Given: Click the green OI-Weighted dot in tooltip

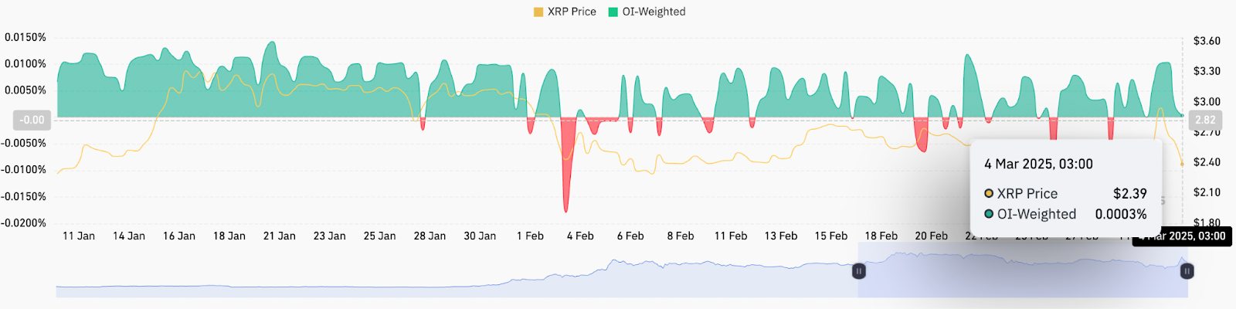Looking at the screenshot, I should (x=989, y=214).
